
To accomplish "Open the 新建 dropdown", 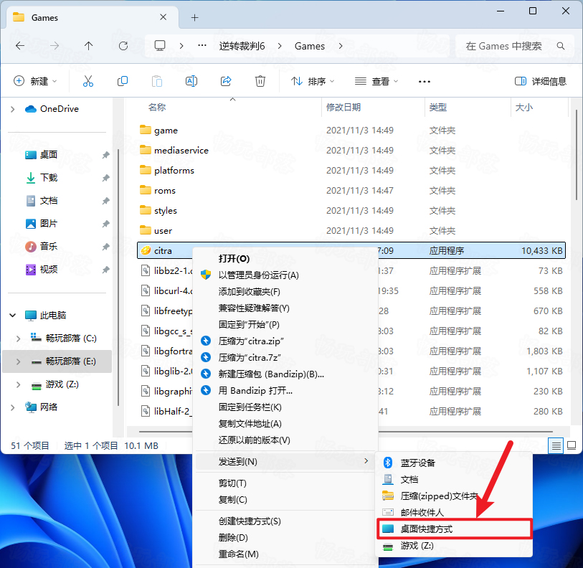I will pos(35,81).
